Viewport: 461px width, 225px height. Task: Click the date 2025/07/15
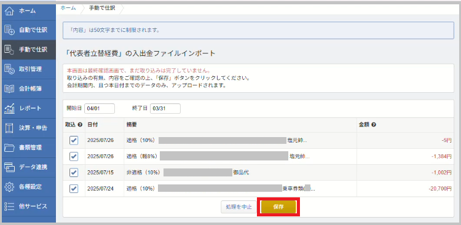pos(100,173)
